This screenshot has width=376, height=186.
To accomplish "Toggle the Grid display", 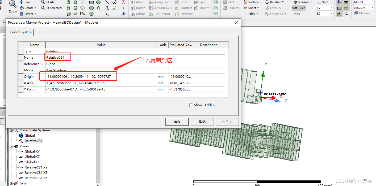I will [322, 2].
